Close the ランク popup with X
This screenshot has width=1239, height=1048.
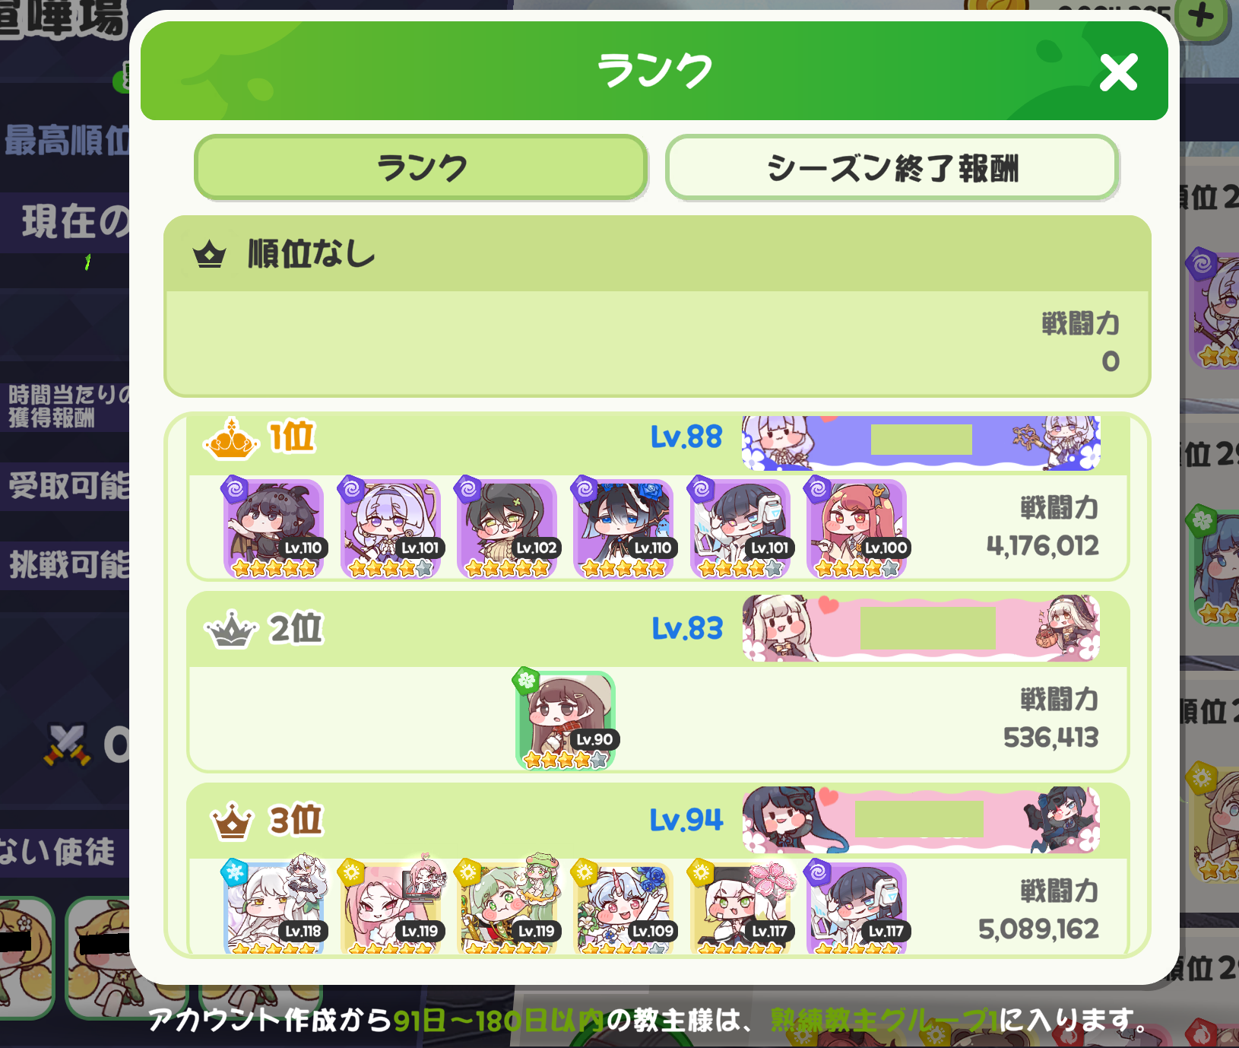coord(1118,72)
